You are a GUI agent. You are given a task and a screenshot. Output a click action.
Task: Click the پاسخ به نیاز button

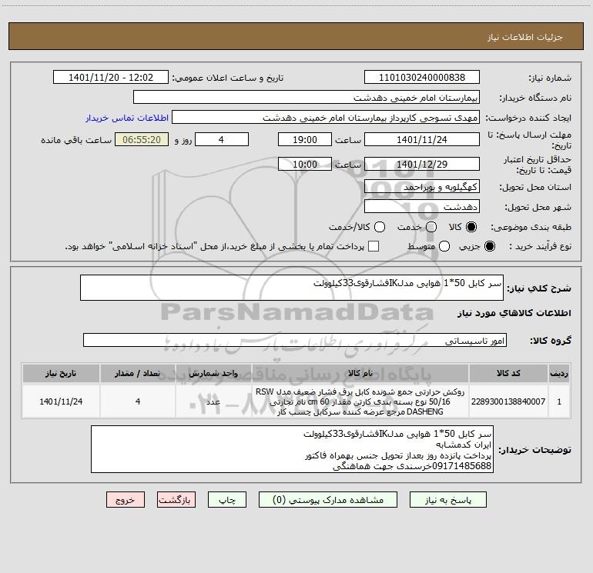point(448,500)
